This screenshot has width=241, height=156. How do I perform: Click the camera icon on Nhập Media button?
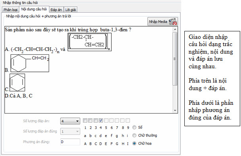coord(173,21)
